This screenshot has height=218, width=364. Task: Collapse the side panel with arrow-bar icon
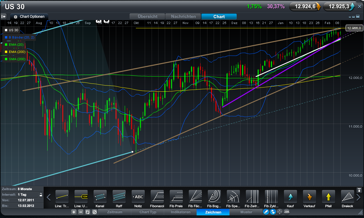tap(4, 16)
